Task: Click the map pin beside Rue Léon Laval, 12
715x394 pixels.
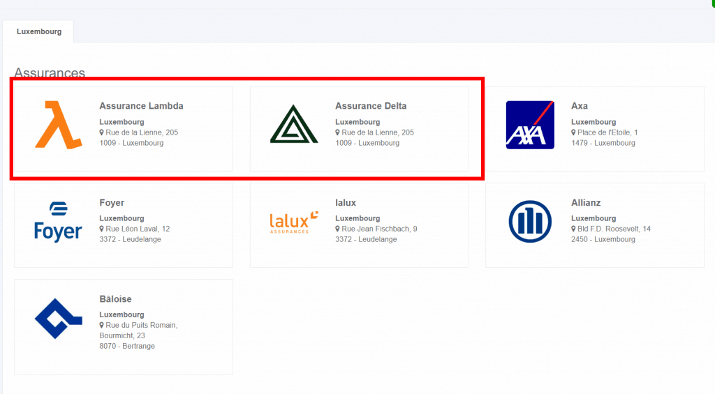Action: point(102,229)
